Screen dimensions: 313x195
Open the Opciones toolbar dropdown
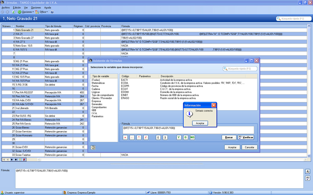26,12
